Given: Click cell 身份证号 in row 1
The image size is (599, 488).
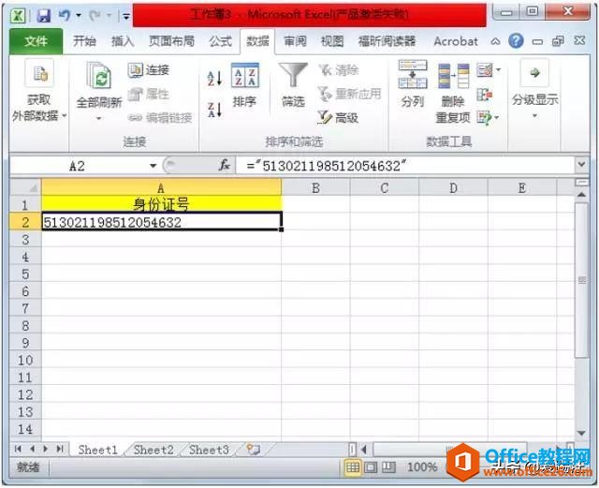Looking at the screenshot, I should 161,204.
